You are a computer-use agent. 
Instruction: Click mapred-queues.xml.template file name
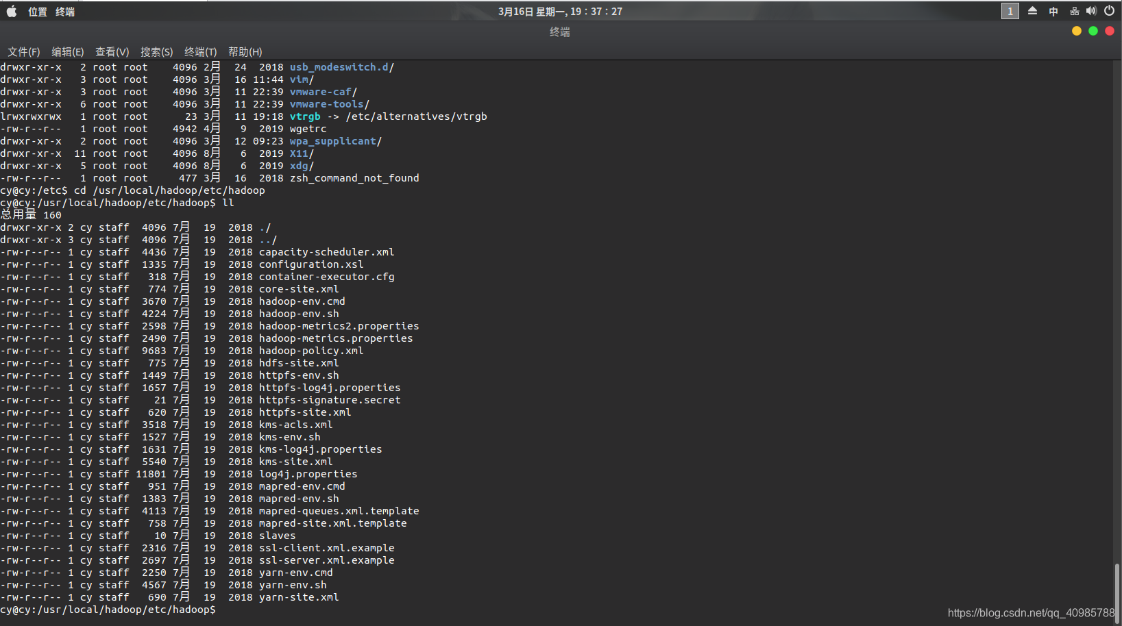click(x=339, y=511)
